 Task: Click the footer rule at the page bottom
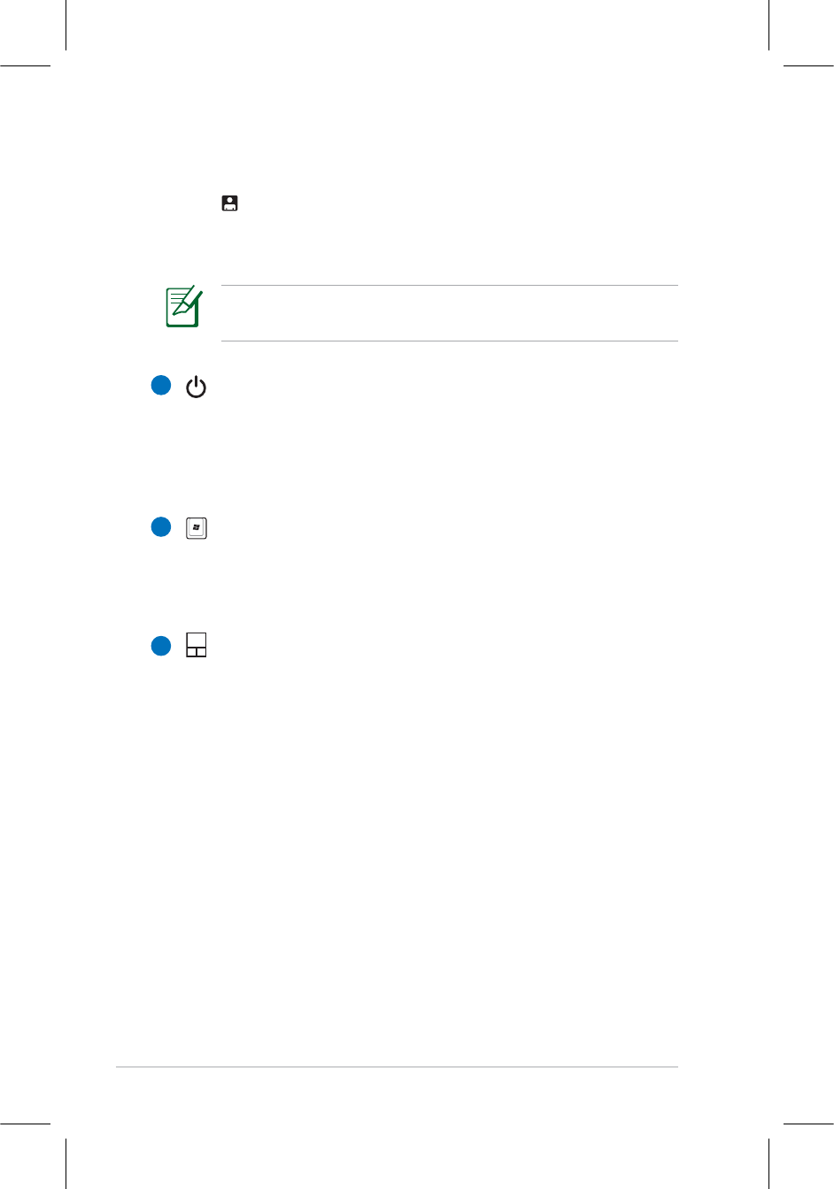click(397, 1067)
